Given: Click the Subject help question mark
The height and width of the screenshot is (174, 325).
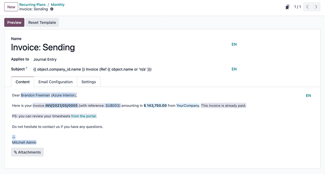Looking at the screenshot, I should click(x=26, y=68).
